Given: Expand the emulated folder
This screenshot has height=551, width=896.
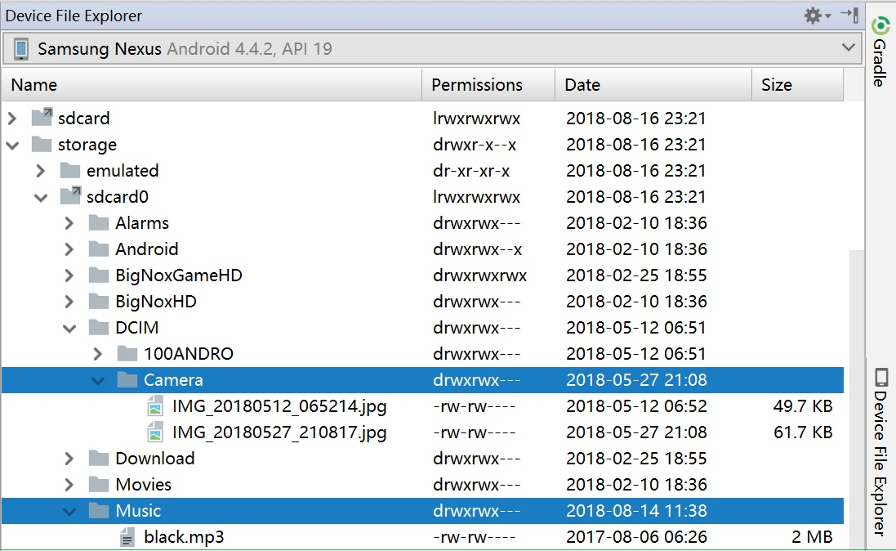Looking at the screenshot, I should pos(39,170).
